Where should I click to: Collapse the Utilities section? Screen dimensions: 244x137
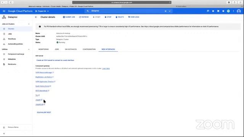29,49
